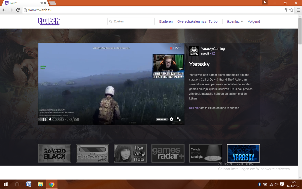The height and width of the screenshot is (189, 302).
Task: Focus the Zoeken search field
Action: [x=131, y=21]
